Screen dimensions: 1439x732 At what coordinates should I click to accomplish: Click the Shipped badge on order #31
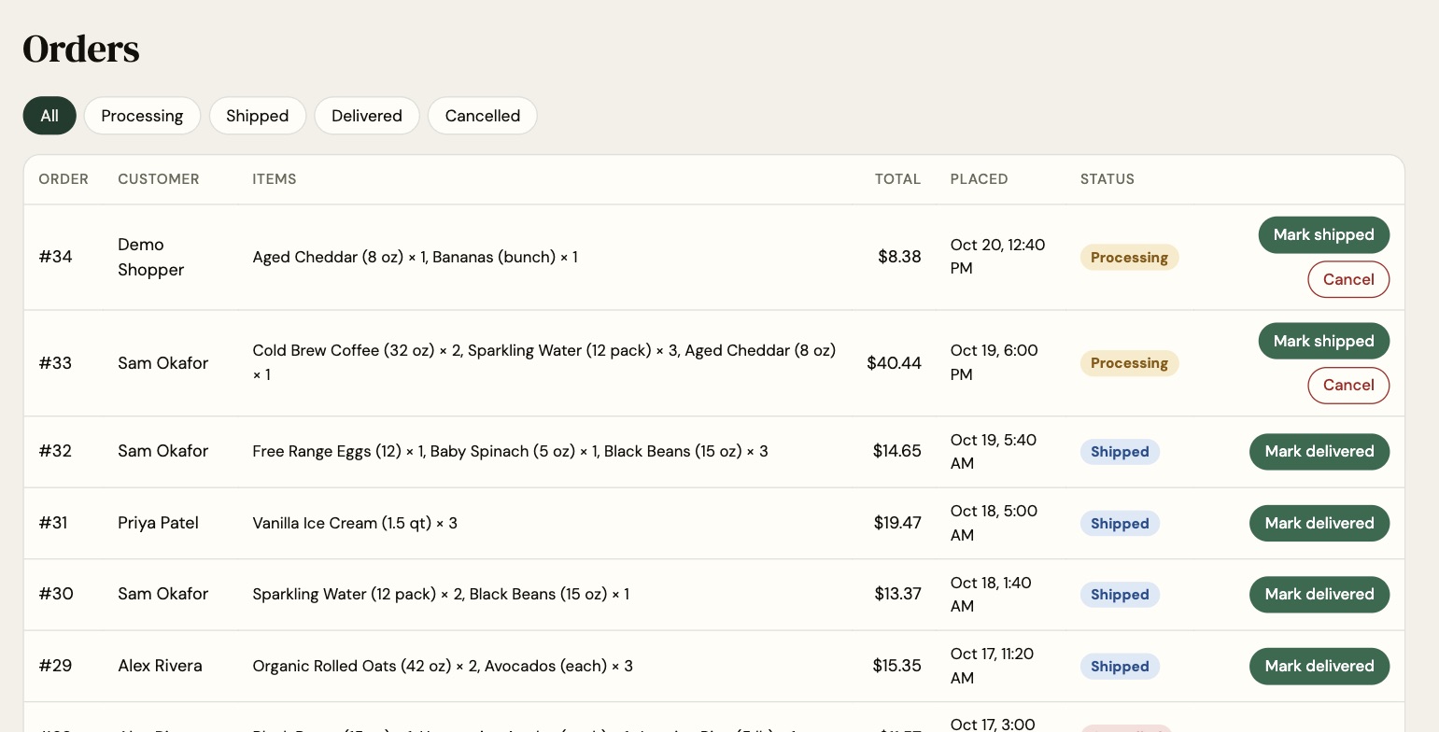click(x=1120, y=524)
